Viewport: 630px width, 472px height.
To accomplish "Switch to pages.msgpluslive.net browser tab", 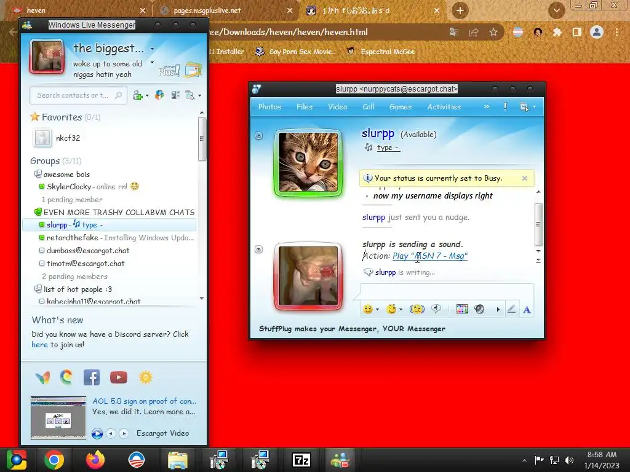I will (226, 10).
